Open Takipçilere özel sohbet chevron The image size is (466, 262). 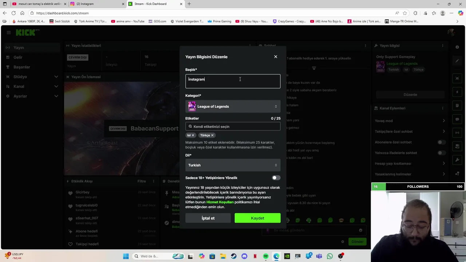click(443, 131)
